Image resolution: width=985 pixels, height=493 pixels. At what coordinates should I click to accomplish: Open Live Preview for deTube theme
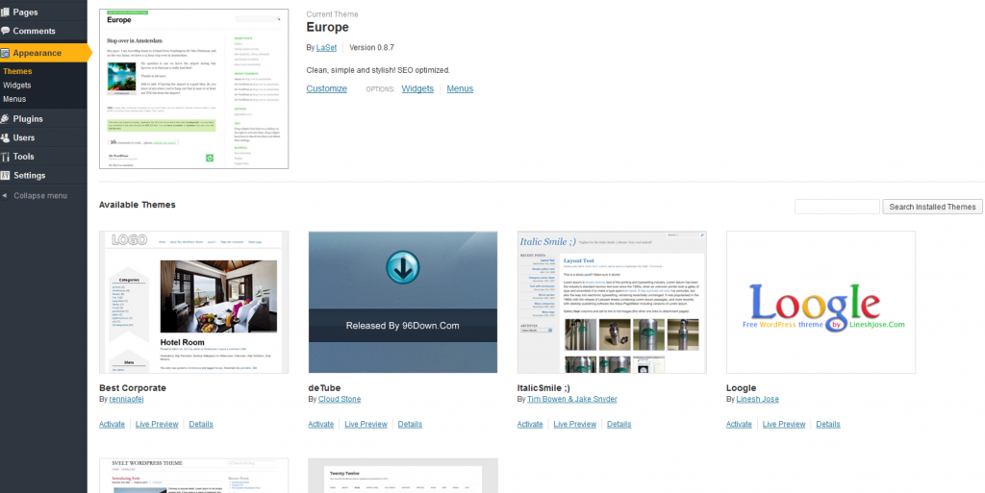pos(366,424)
